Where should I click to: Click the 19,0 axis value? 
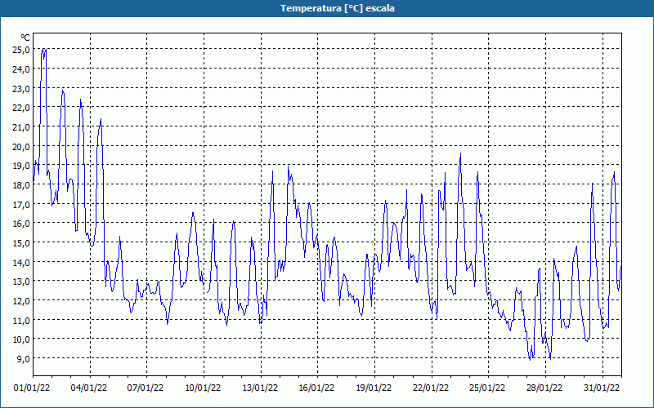click(x=21, y=166)
